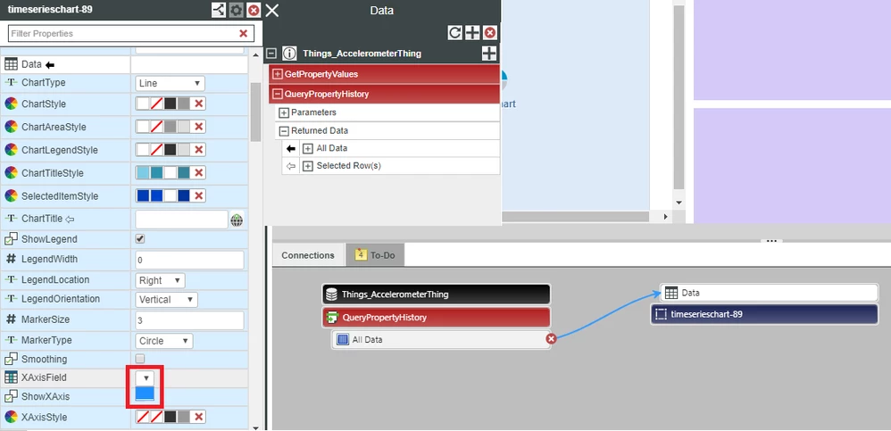
Task: Click the ChartStyle color swatch
Action: (x=163, y=104)
